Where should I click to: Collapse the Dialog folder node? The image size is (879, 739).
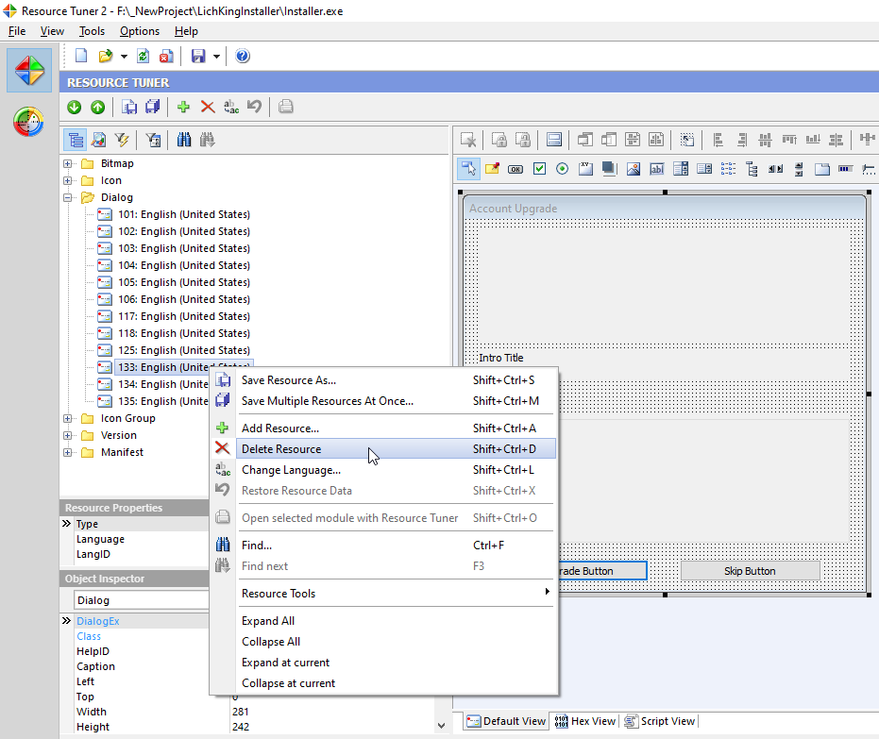tap(67, 197)
